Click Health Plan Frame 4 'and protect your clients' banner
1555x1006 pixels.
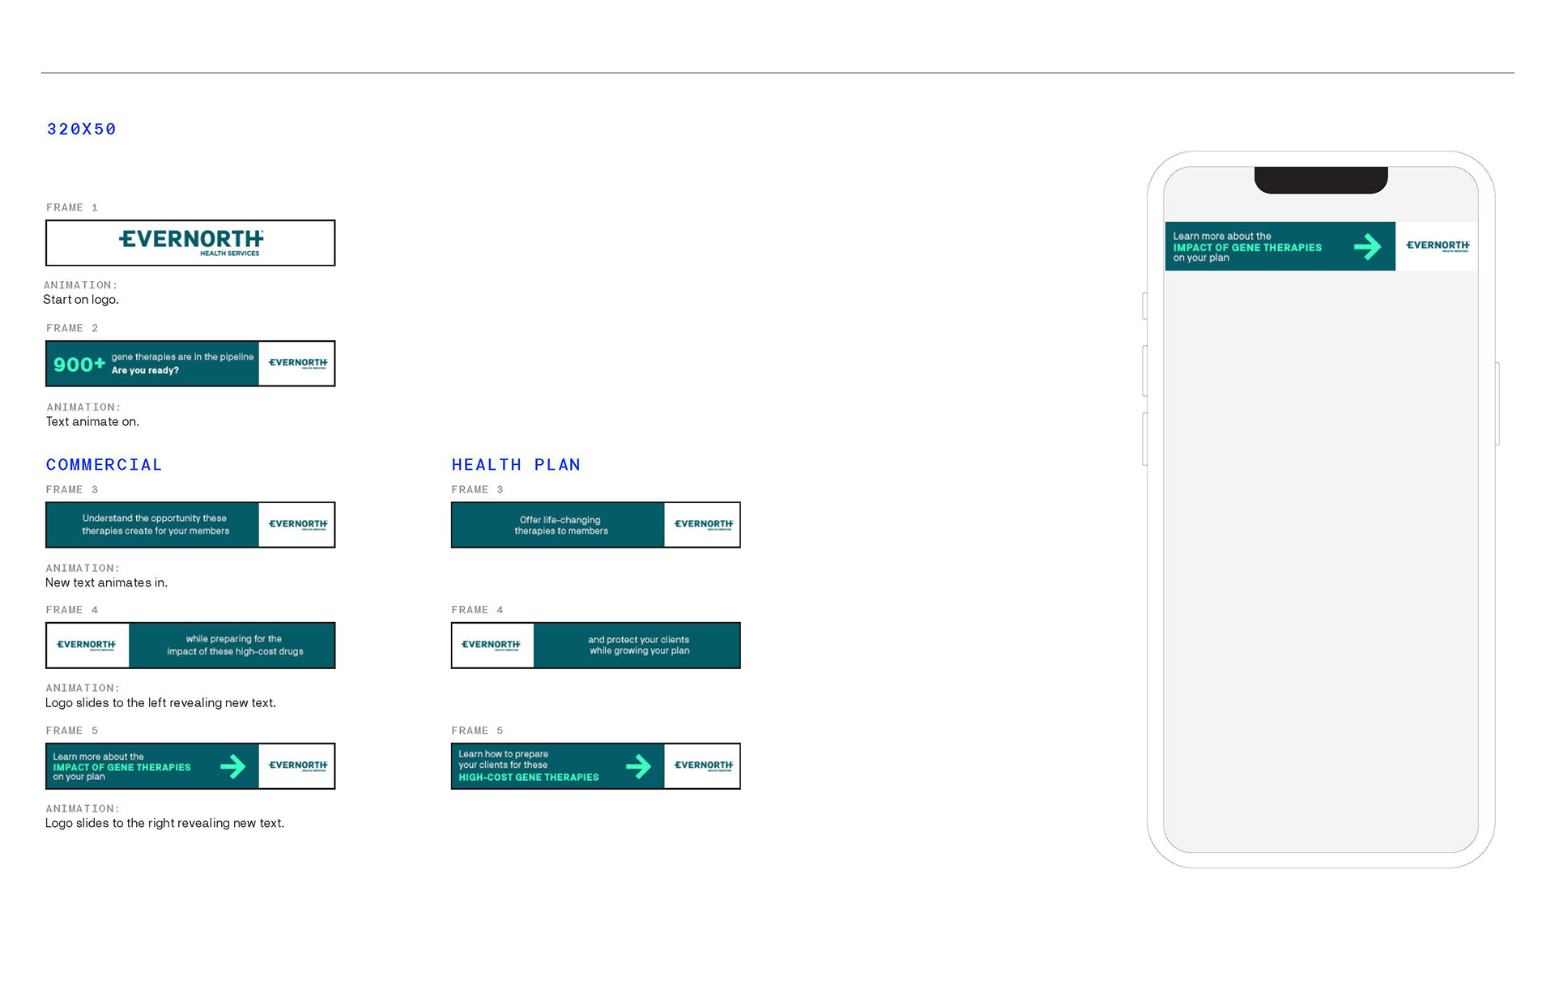pyautogui.click(x=596, y=646)
